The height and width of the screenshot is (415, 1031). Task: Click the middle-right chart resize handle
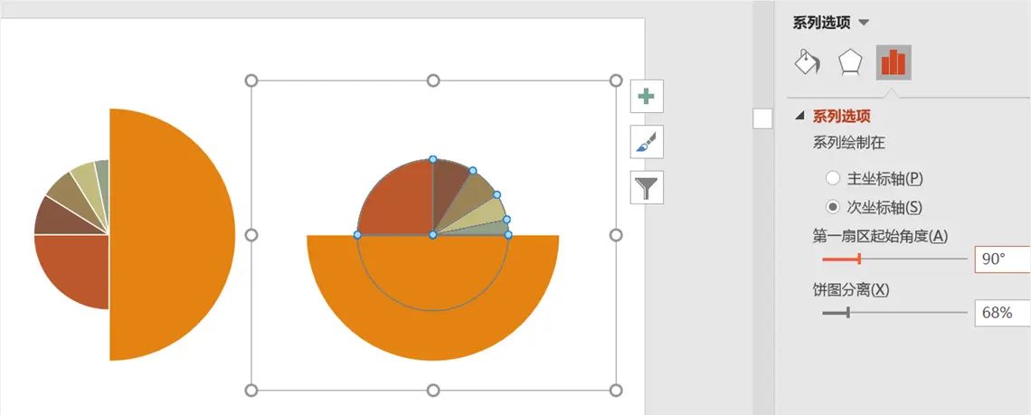tap(616, 235)
